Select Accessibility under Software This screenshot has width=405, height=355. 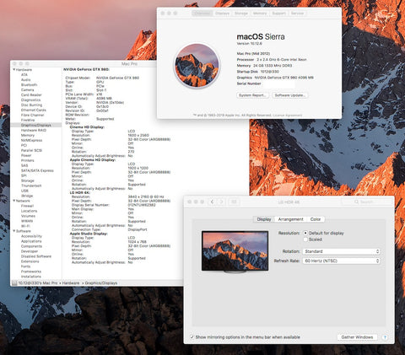31,236
